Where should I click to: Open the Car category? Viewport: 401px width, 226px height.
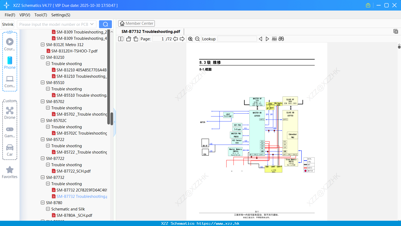(10, 150)
